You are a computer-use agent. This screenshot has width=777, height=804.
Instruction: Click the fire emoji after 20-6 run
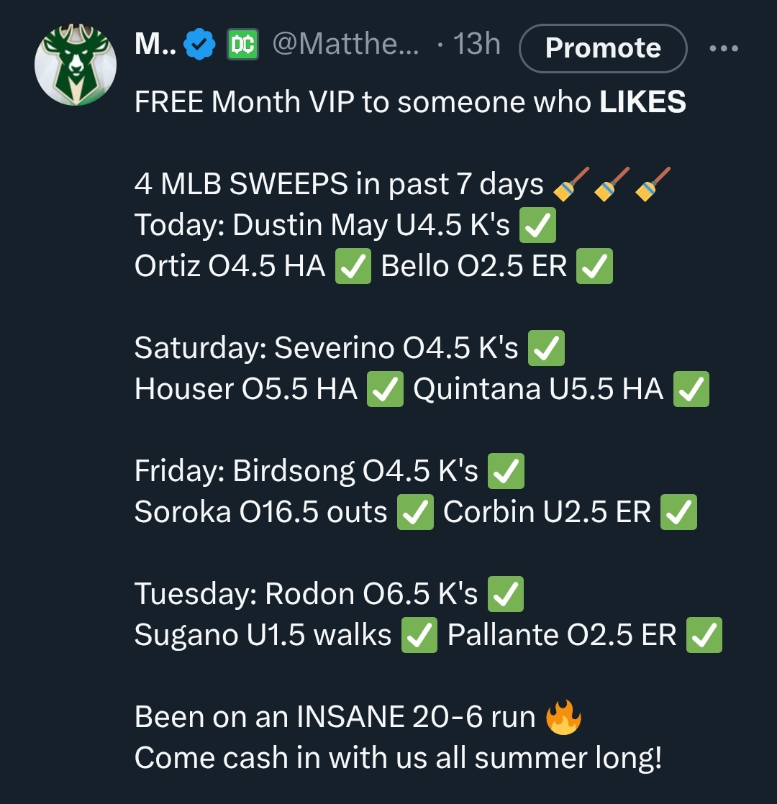(x=563, y=717)
